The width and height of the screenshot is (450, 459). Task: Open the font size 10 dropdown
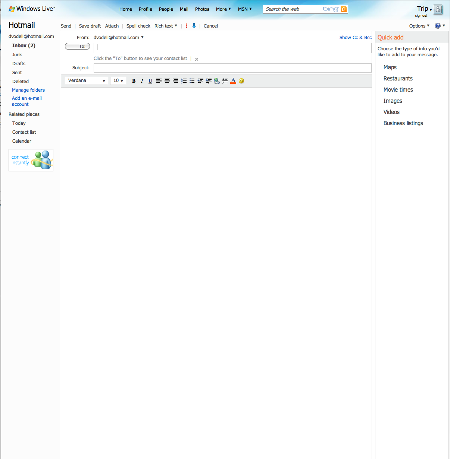(x=118, y=81)
